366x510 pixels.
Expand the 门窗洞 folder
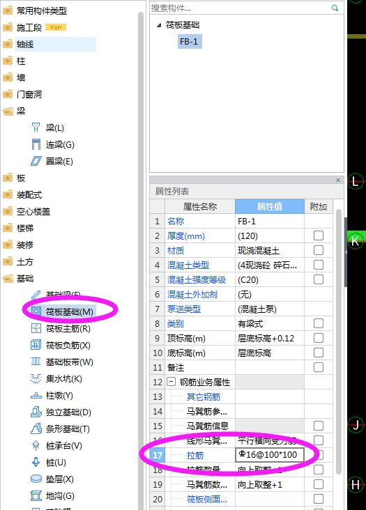[8, 94]
